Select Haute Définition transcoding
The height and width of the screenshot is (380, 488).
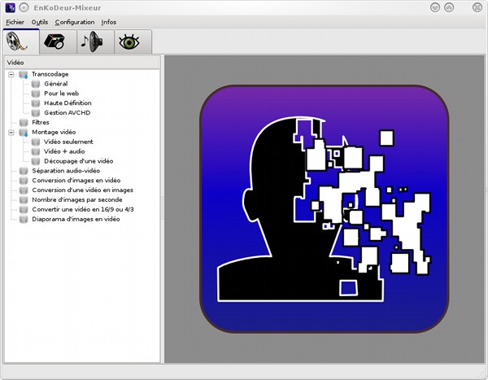[68, 103]
